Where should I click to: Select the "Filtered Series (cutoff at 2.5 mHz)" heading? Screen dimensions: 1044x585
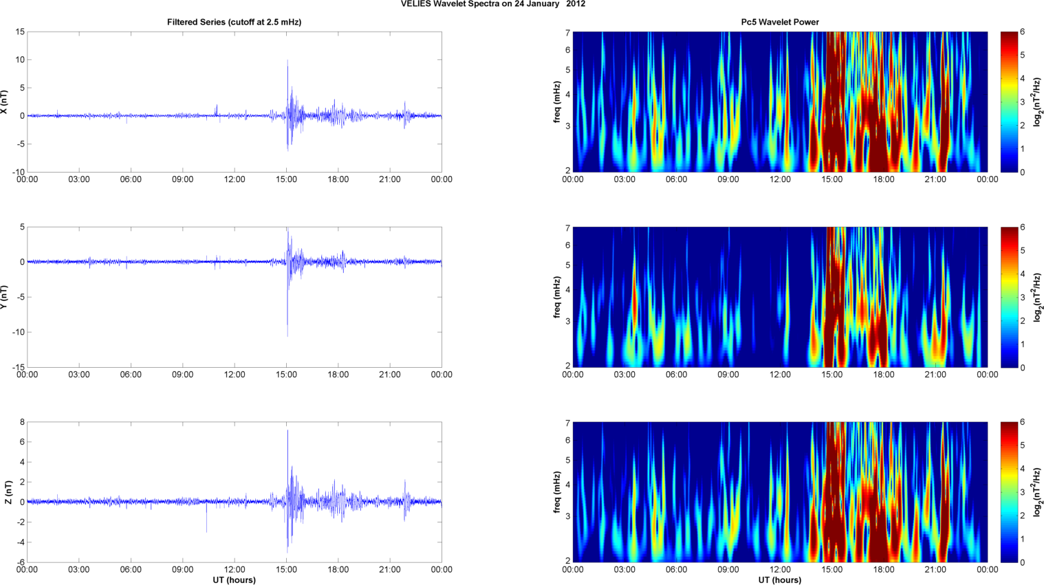[234, 22]
